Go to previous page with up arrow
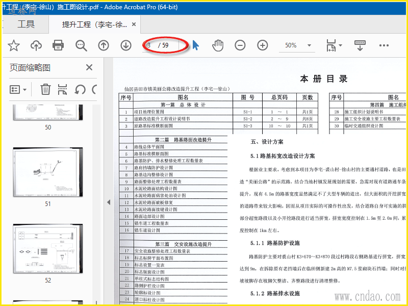This screenshot has height=306, width=408. click(104, 45)
